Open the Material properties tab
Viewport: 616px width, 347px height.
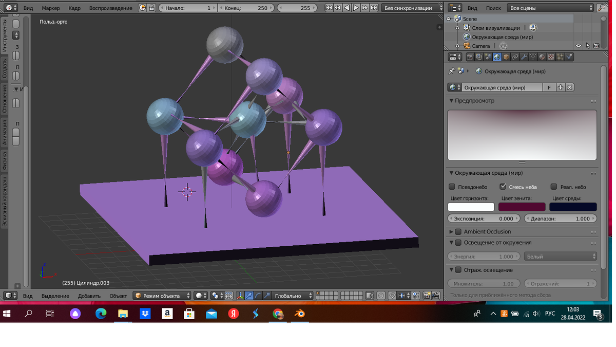tap(542, 57)
